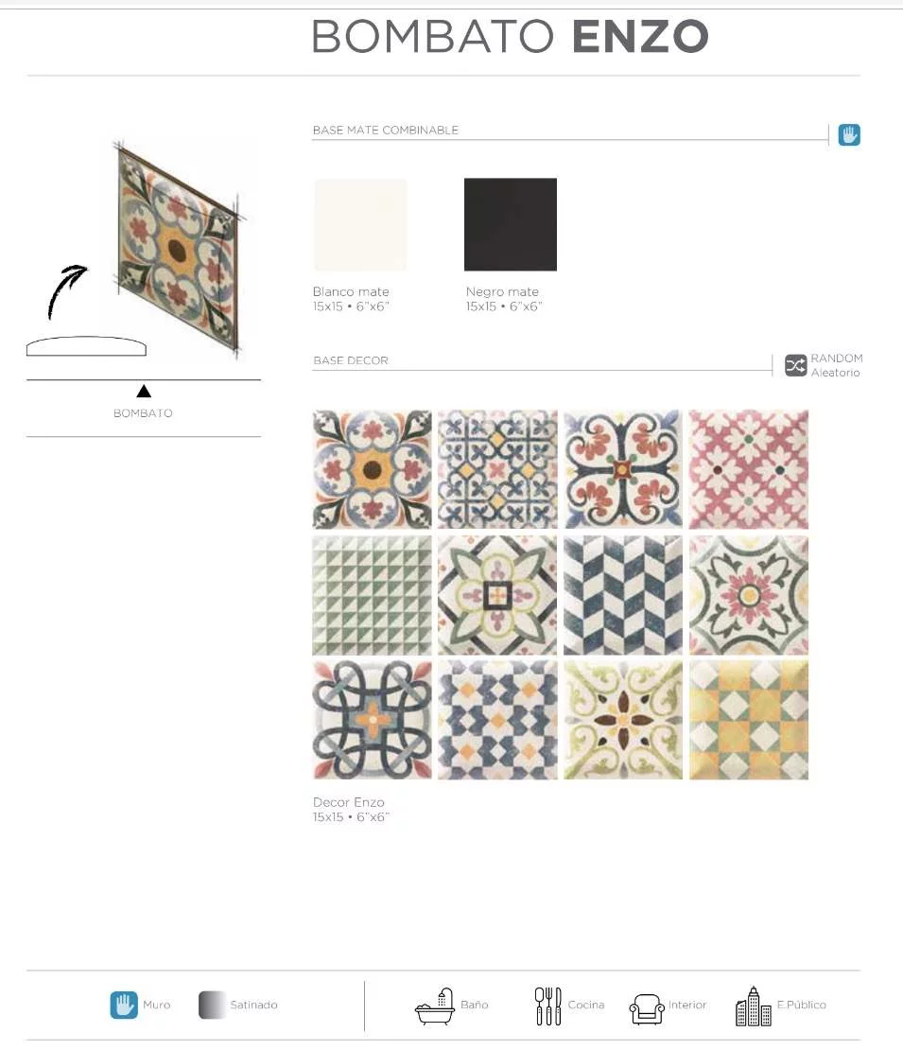Select the Blanco mate white swatch
Viewport: 903px width, 1050px height.
360,224
